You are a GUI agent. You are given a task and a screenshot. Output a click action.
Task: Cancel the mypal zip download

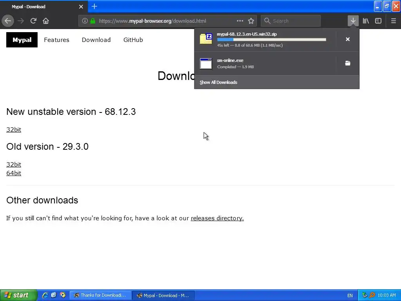pos(348,39)
